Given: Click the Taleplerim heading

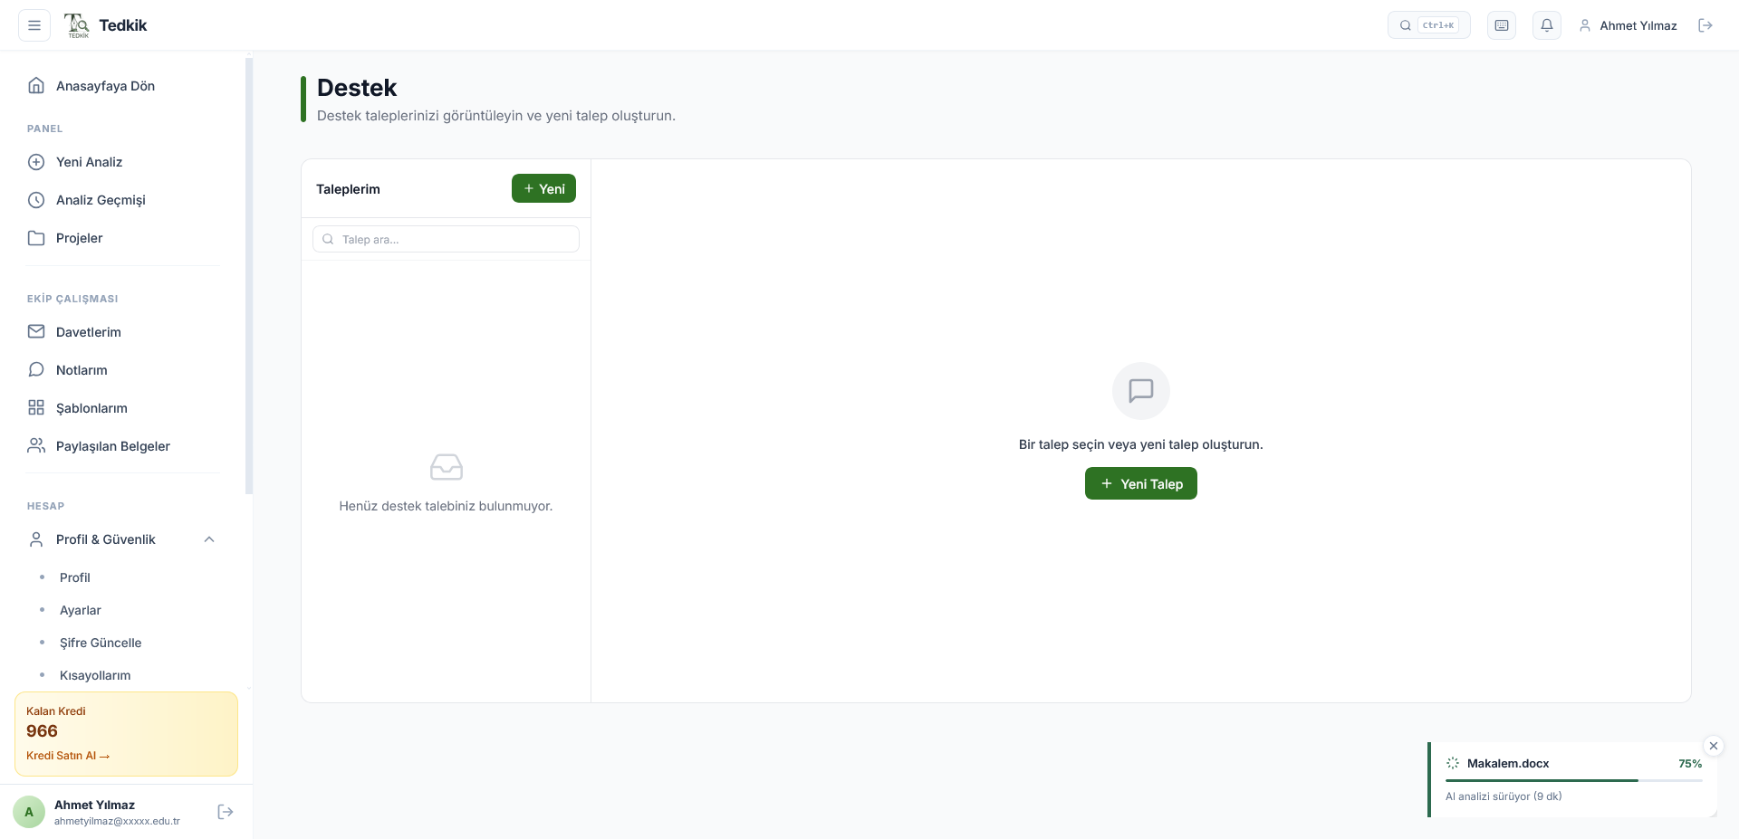Looking at the screenshot, I should (348, 189).
